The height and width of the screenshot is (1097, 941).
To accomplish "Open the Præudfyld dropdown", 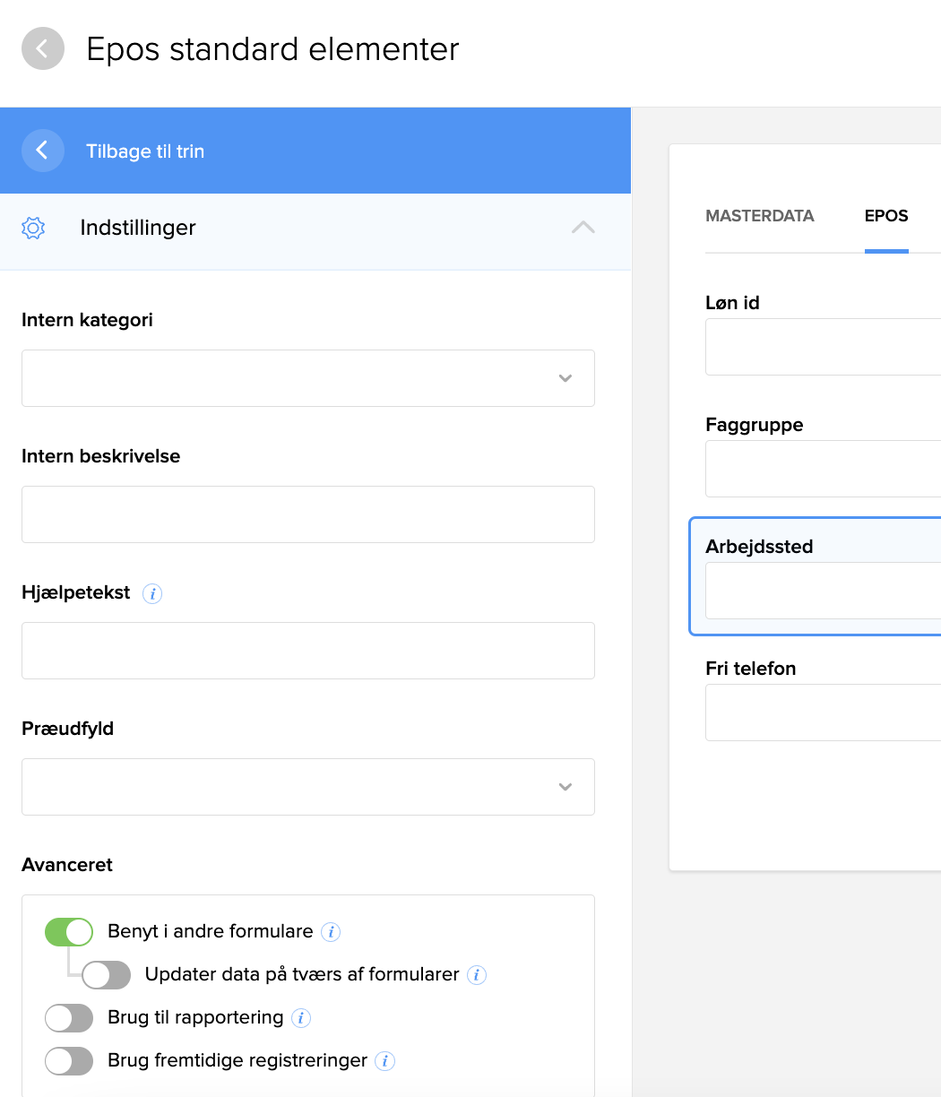I will (x=307, y=787).
